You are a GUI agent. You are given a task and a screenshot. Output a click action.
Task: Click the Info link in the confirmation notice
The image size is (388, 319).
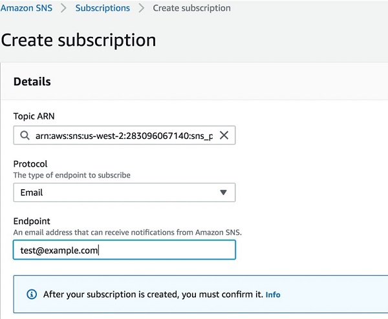click(273, 294)
